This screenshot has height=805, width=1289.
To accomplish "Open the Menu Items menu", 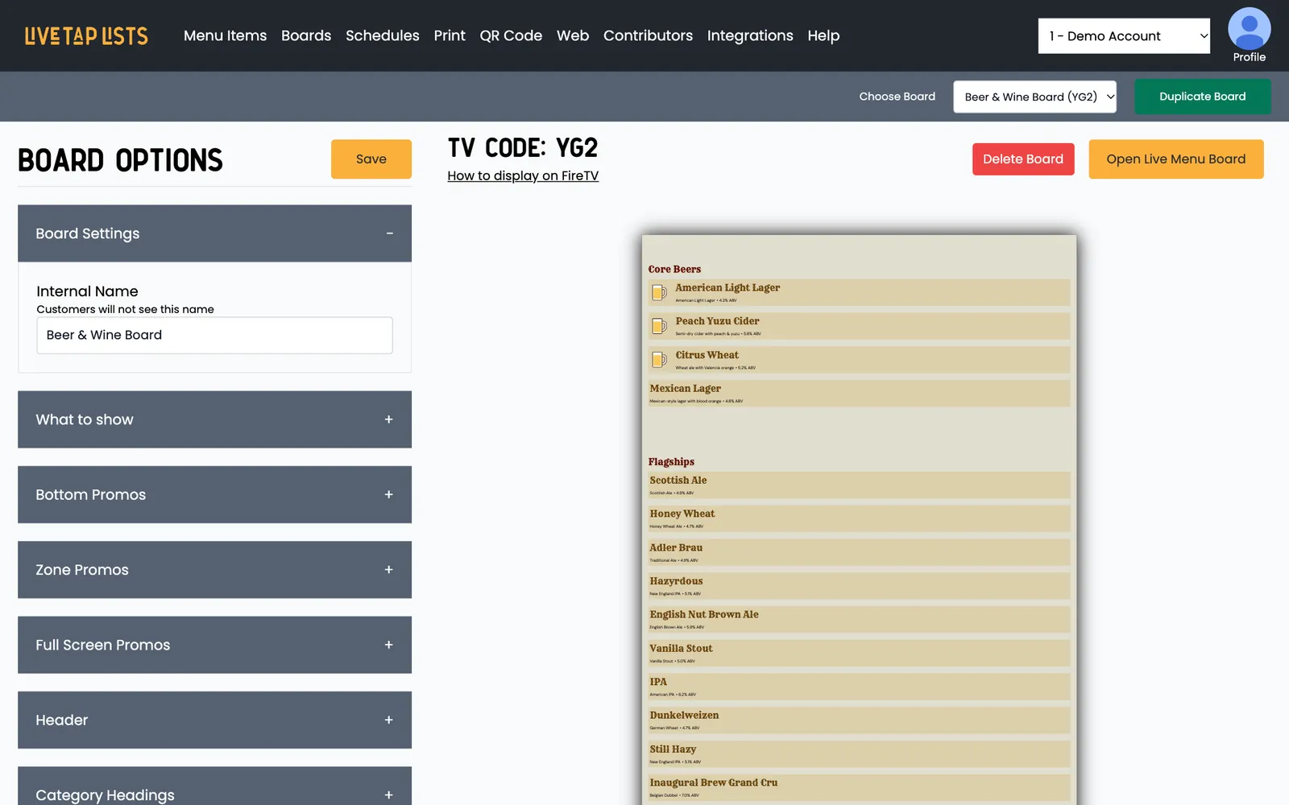I will (x=225, y=35).
